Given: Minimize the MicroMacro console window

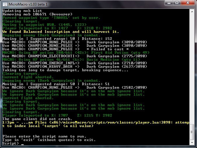Looking at the screenshot, I should (x=169, y=3).
